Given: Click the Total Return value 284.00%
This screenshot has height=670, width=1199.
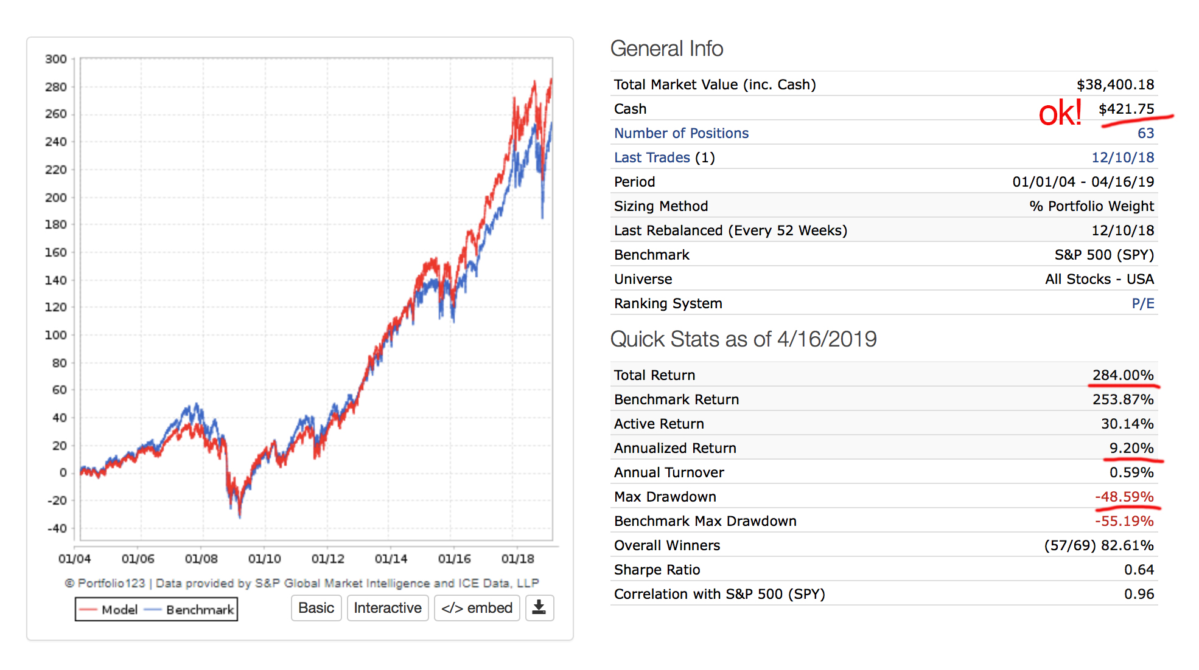Looking at the screenshot, I should (x=1122, y=375).
